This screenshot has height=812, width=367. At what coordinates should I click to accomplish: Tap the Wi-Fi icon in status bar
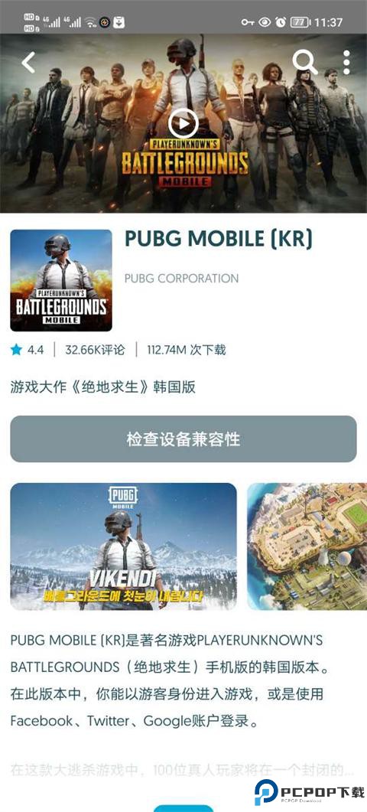91,22
